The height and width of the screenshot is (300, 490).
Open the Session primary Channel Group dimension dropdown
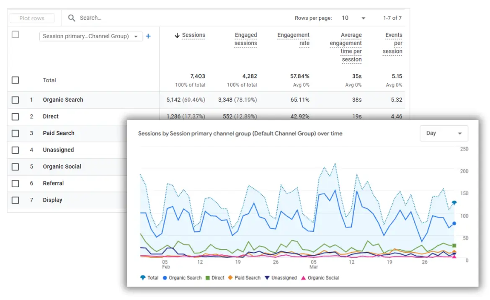[90, 36]
